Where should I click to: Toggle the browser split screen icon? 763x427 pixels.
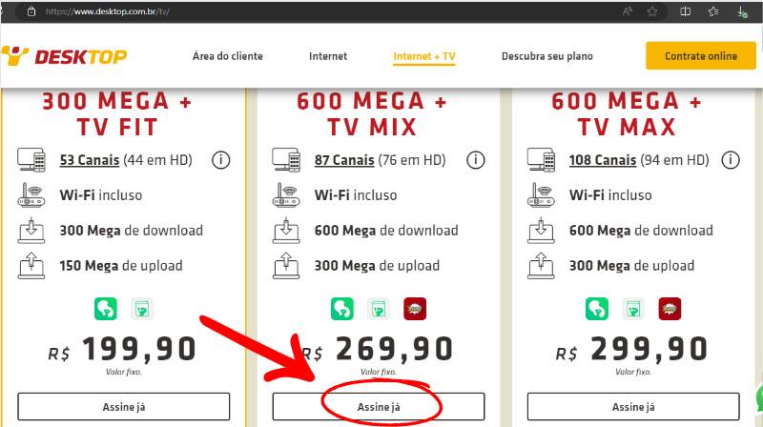click(x=685, y=12)
